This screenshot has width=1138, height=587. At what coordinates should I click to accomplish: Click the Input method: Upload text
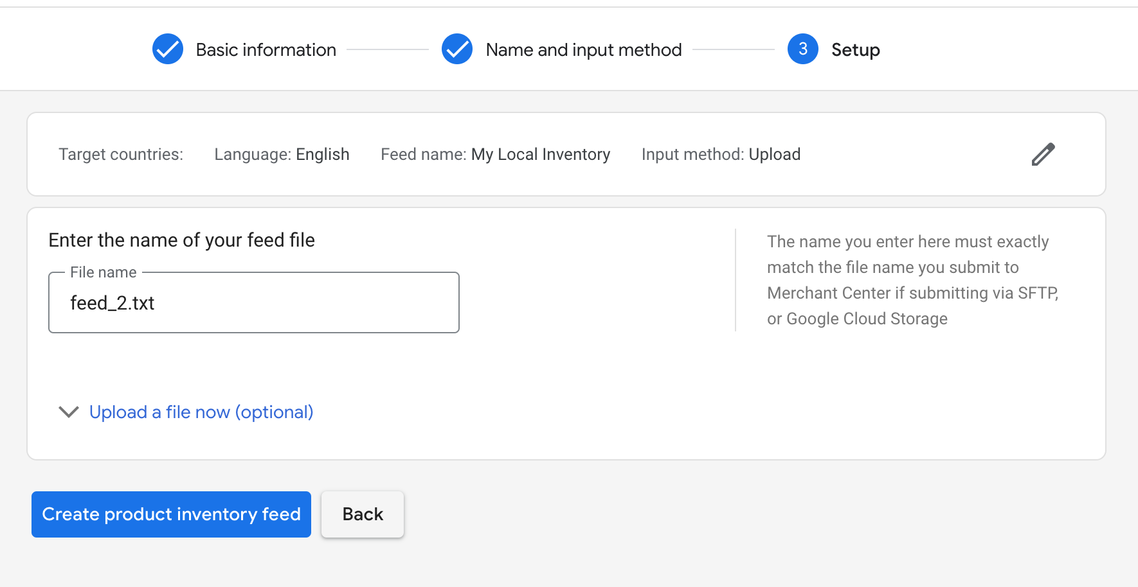point(721,154)
